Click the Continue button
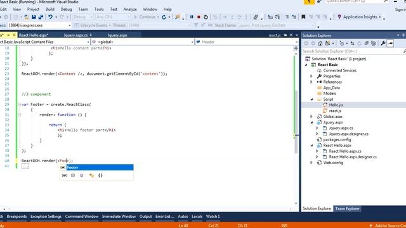This screenshot has height=228, width=406. click(x=146, y=17)
